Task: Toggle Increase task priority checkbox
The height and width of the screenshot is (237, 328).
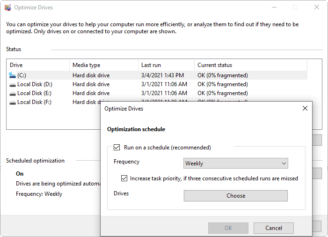Action: click(124, 178)
